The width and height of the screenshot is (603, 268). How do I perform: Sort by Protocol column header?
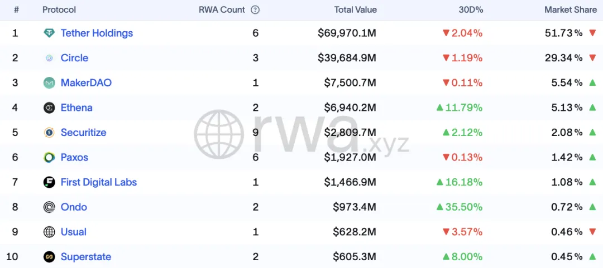[x=59, y=9]
